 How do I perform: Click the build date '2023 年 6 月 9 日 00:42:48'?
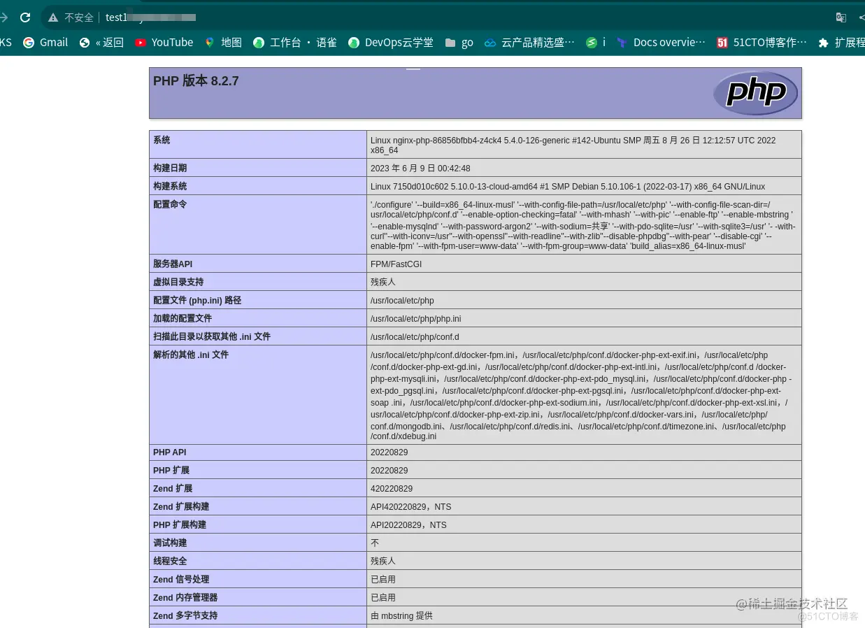pyautogui.click(x=420, y=168)
